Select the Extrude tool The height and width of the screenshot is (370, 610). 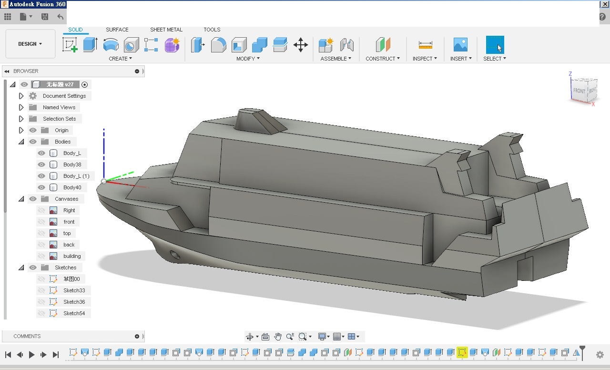click(90, 45)
